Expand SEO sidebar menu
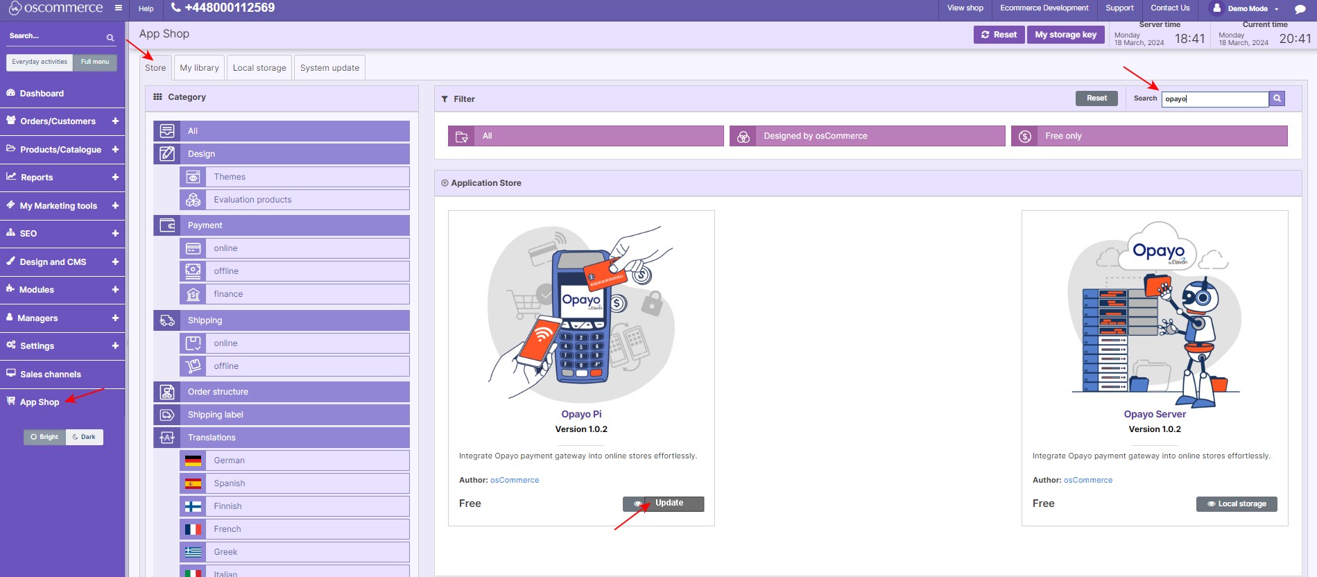Image resolution: width=1317 pixels, height=577 pixels. click(x=115, y=233)
